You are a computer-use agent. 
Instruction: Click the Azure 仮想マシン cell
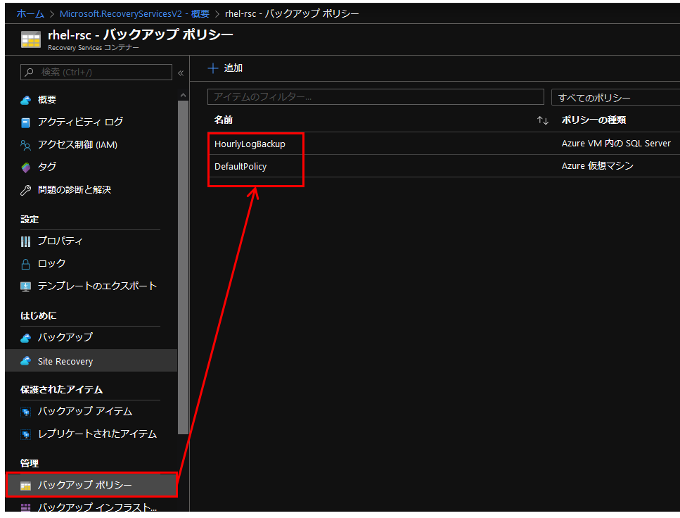598,166
